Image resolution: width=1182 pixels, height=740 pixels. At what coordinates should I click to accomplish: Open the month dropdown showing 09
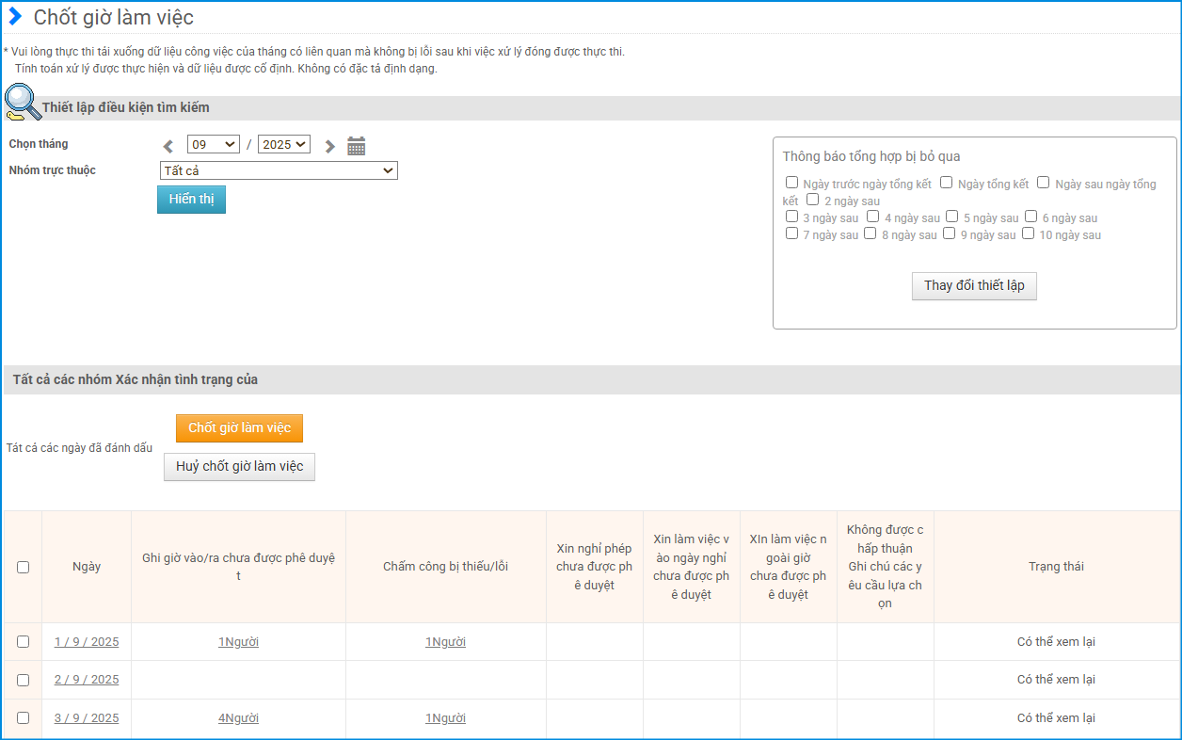[x=214, y=144]
